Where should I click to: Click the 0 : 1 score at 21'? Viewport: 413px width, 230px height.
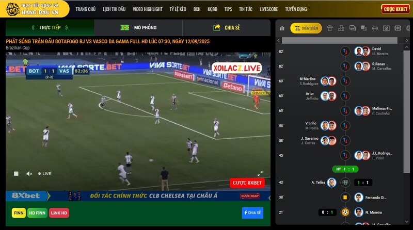[327, 212]
